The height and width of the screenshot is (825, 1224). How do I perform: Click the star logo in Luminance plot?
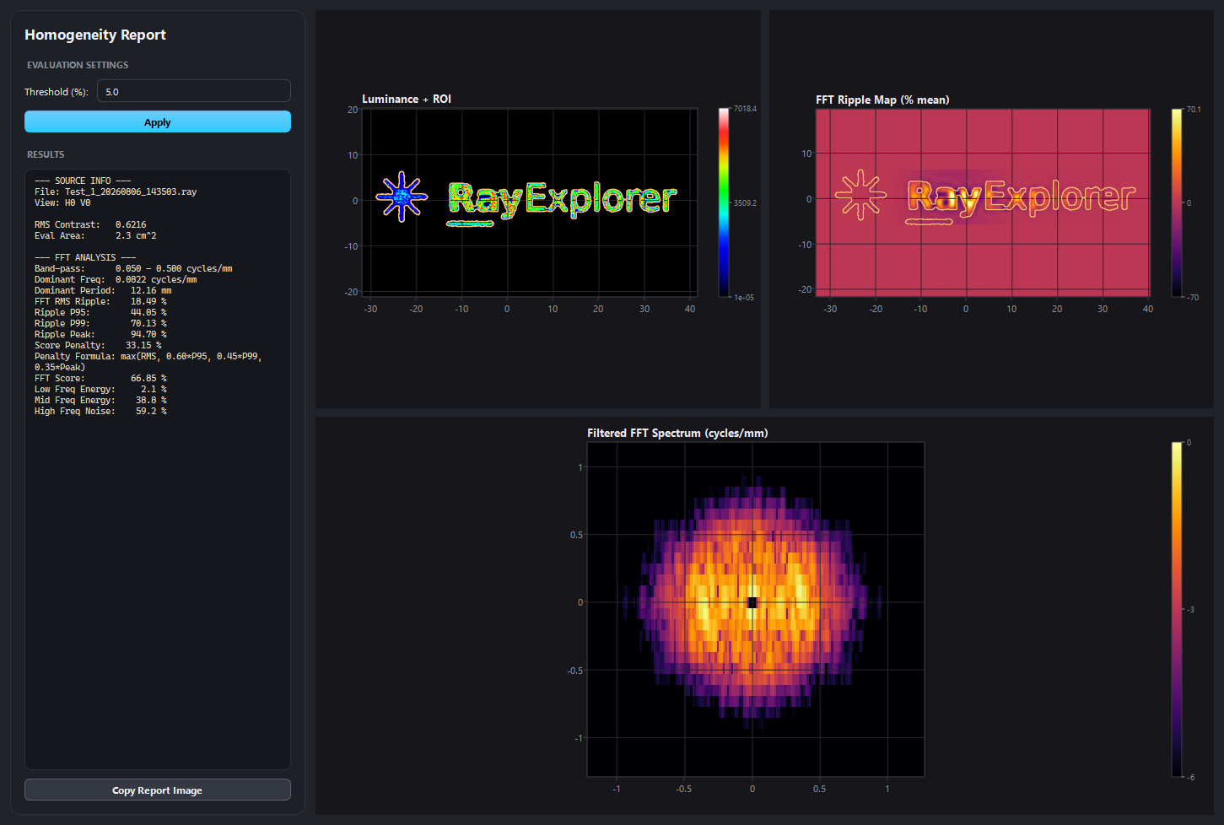pyautogui.click(x=402, y=197)
